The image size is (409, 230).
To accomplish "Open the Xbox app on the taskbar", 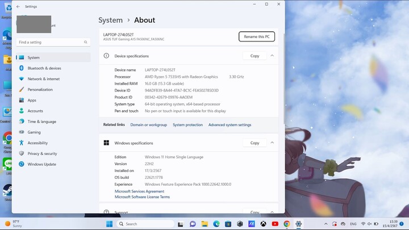I will (263, 224).
